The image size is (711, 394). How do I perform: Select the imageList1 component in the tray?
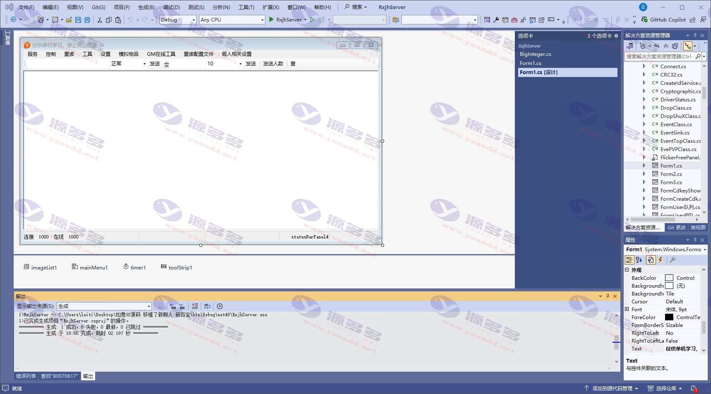[40, 267]
